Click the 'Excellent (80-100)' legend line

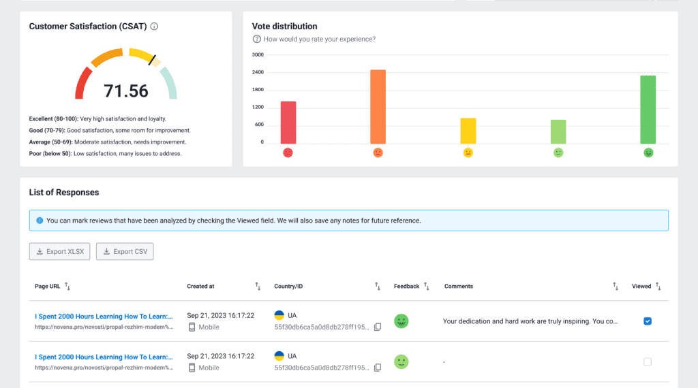(x=97, y=118)
